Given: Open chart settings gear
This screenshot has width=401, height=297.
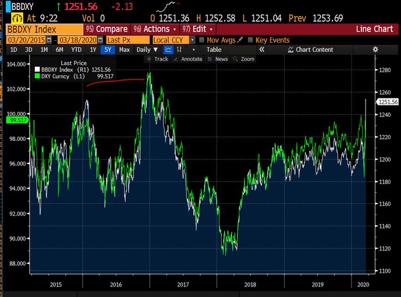Looking at the screenshot, I should [375, 49].
